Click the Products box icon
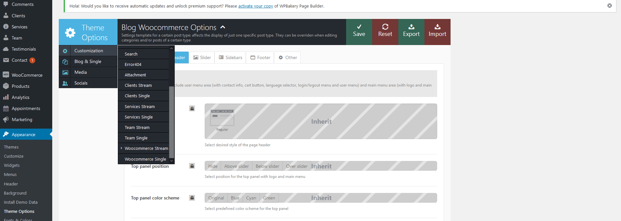621x221 pixels. (6, 86)
